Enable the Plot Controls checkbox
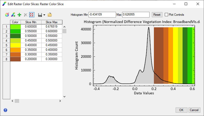The height and width of the screenshot is (116, 204). tap(167, 15)
